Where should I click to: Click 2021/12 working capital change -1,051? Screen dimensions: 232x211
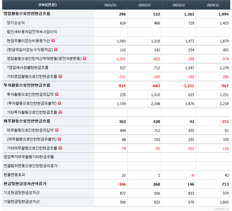tap(121, 59)
